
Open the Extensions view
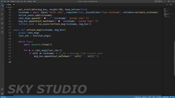[x=2, y=23]
